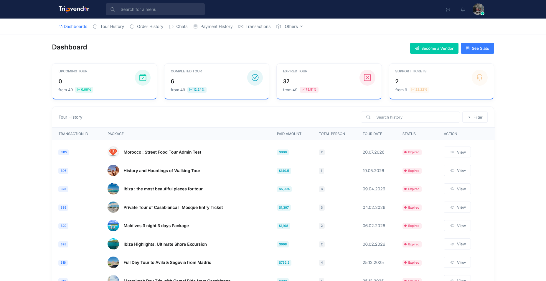
Task: View booking B96 details
Action: click(x=457, y=170)
